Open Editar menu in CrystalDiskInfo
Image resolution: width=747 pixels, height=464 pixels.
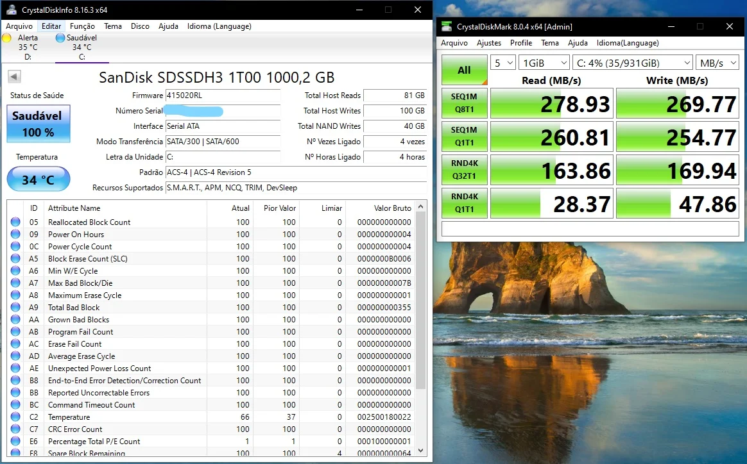(51, 26)
